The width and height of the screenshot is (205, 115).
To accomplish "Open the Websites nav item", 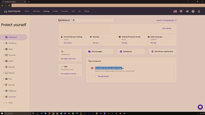I will coord(36,11).
